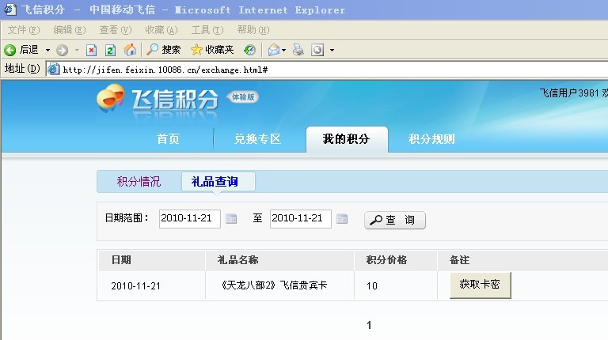Open the 编辑(E) menu
Screen dimensions: 608x340
pyautogui.click(x=70, y=30)
